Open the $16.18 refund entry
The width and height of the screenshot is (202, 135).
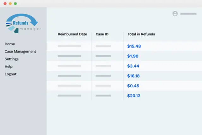133,76
